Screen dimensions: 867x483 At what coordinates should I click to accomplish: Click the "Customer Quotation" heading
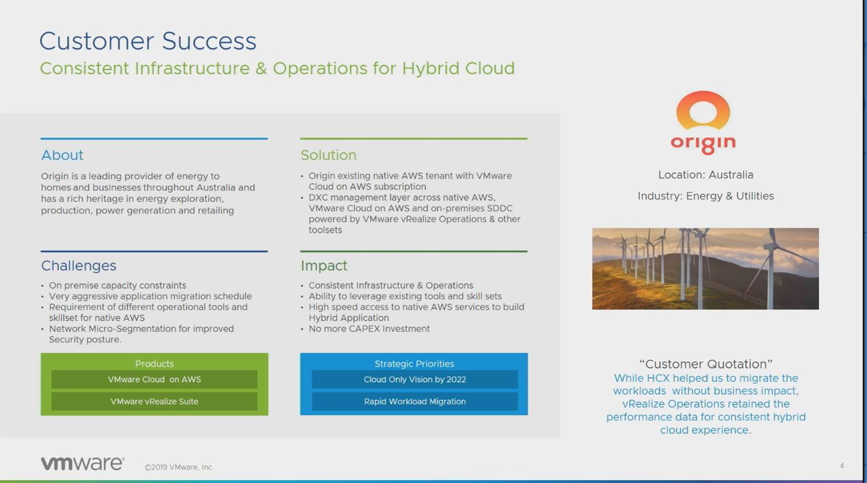[x=705, y=364]
